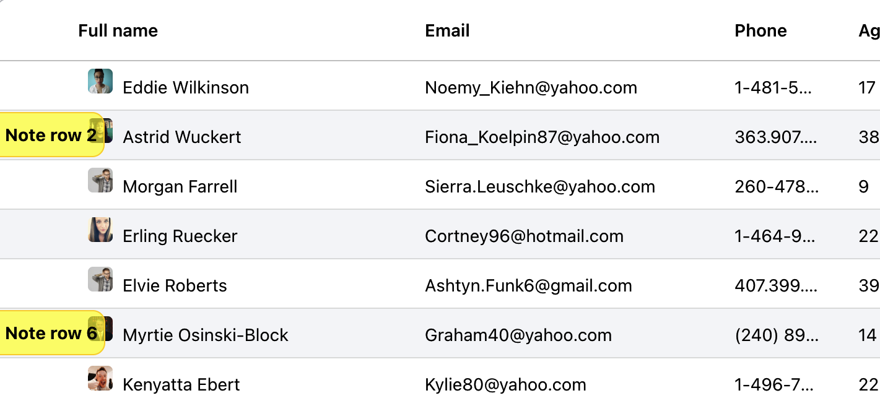This screenshot has width=880, height=406.
Task: Click Eddie Wilkinson's avatar thumbnail
Action: pos(100,81)
